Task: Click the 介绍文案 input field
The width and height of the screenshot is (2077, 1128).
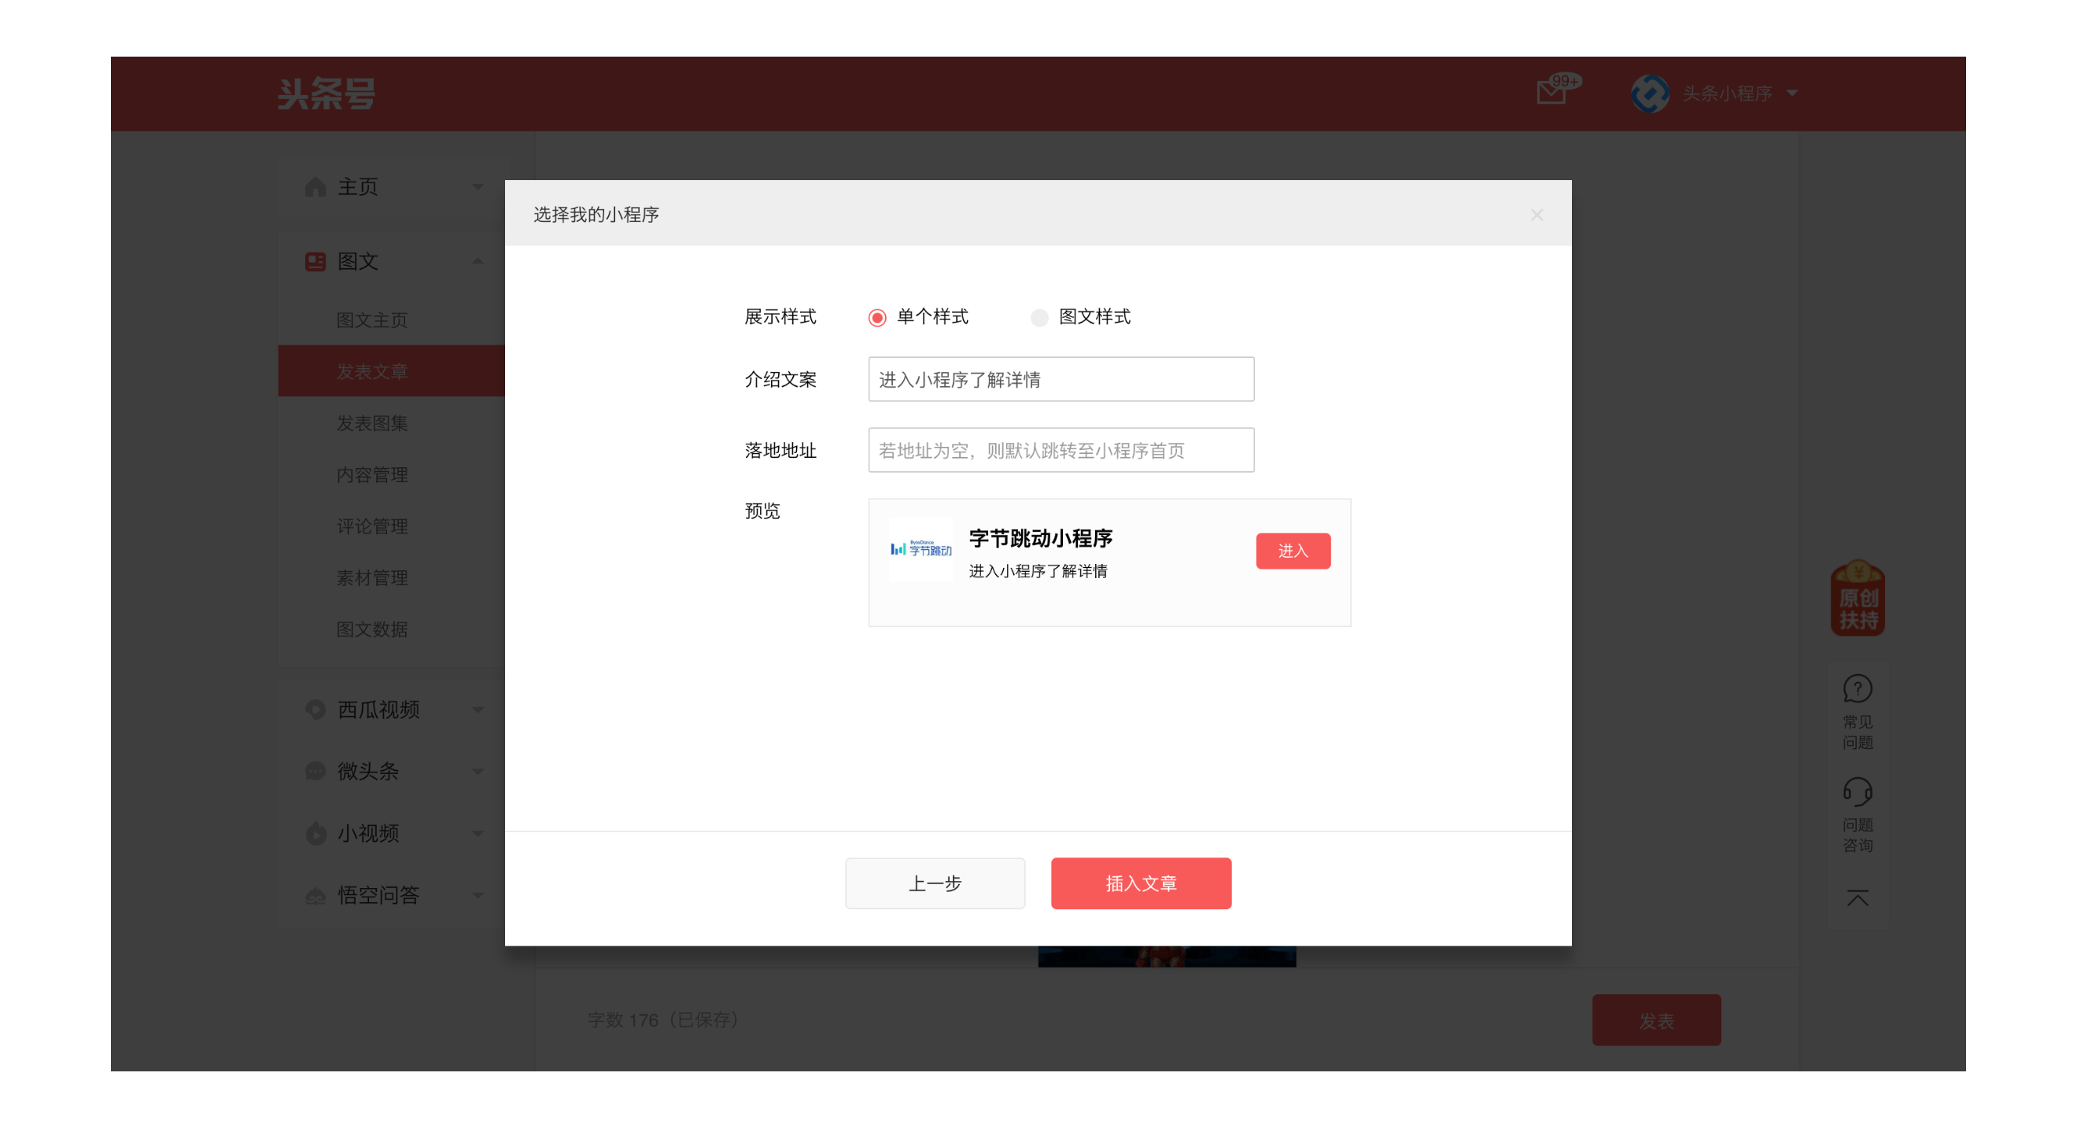Action: (x=1061, y=379)
